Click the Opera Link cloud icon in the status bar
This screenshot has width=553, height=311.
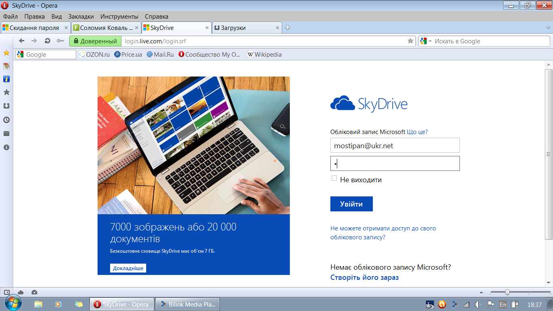(21, 292)
